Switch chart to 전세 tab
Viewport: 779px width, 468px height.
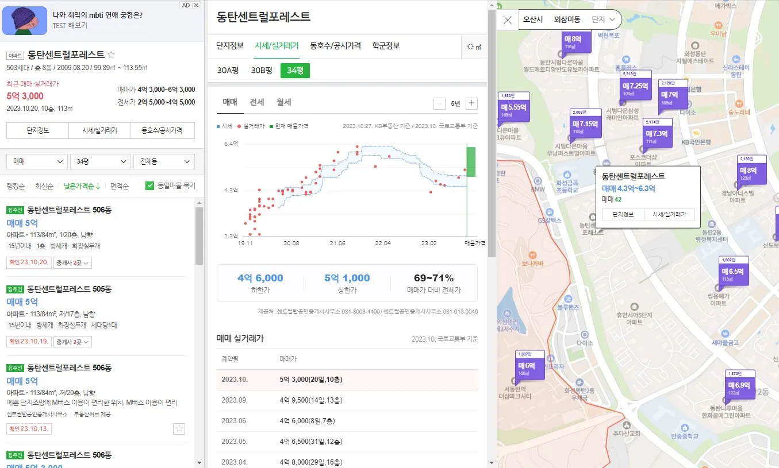click(257, 102)
